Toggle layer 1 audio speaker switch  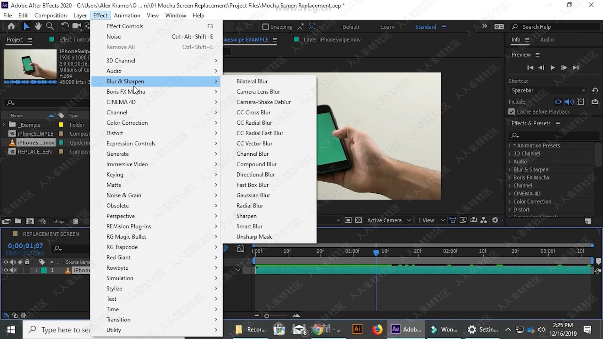[x=13, y=270]
